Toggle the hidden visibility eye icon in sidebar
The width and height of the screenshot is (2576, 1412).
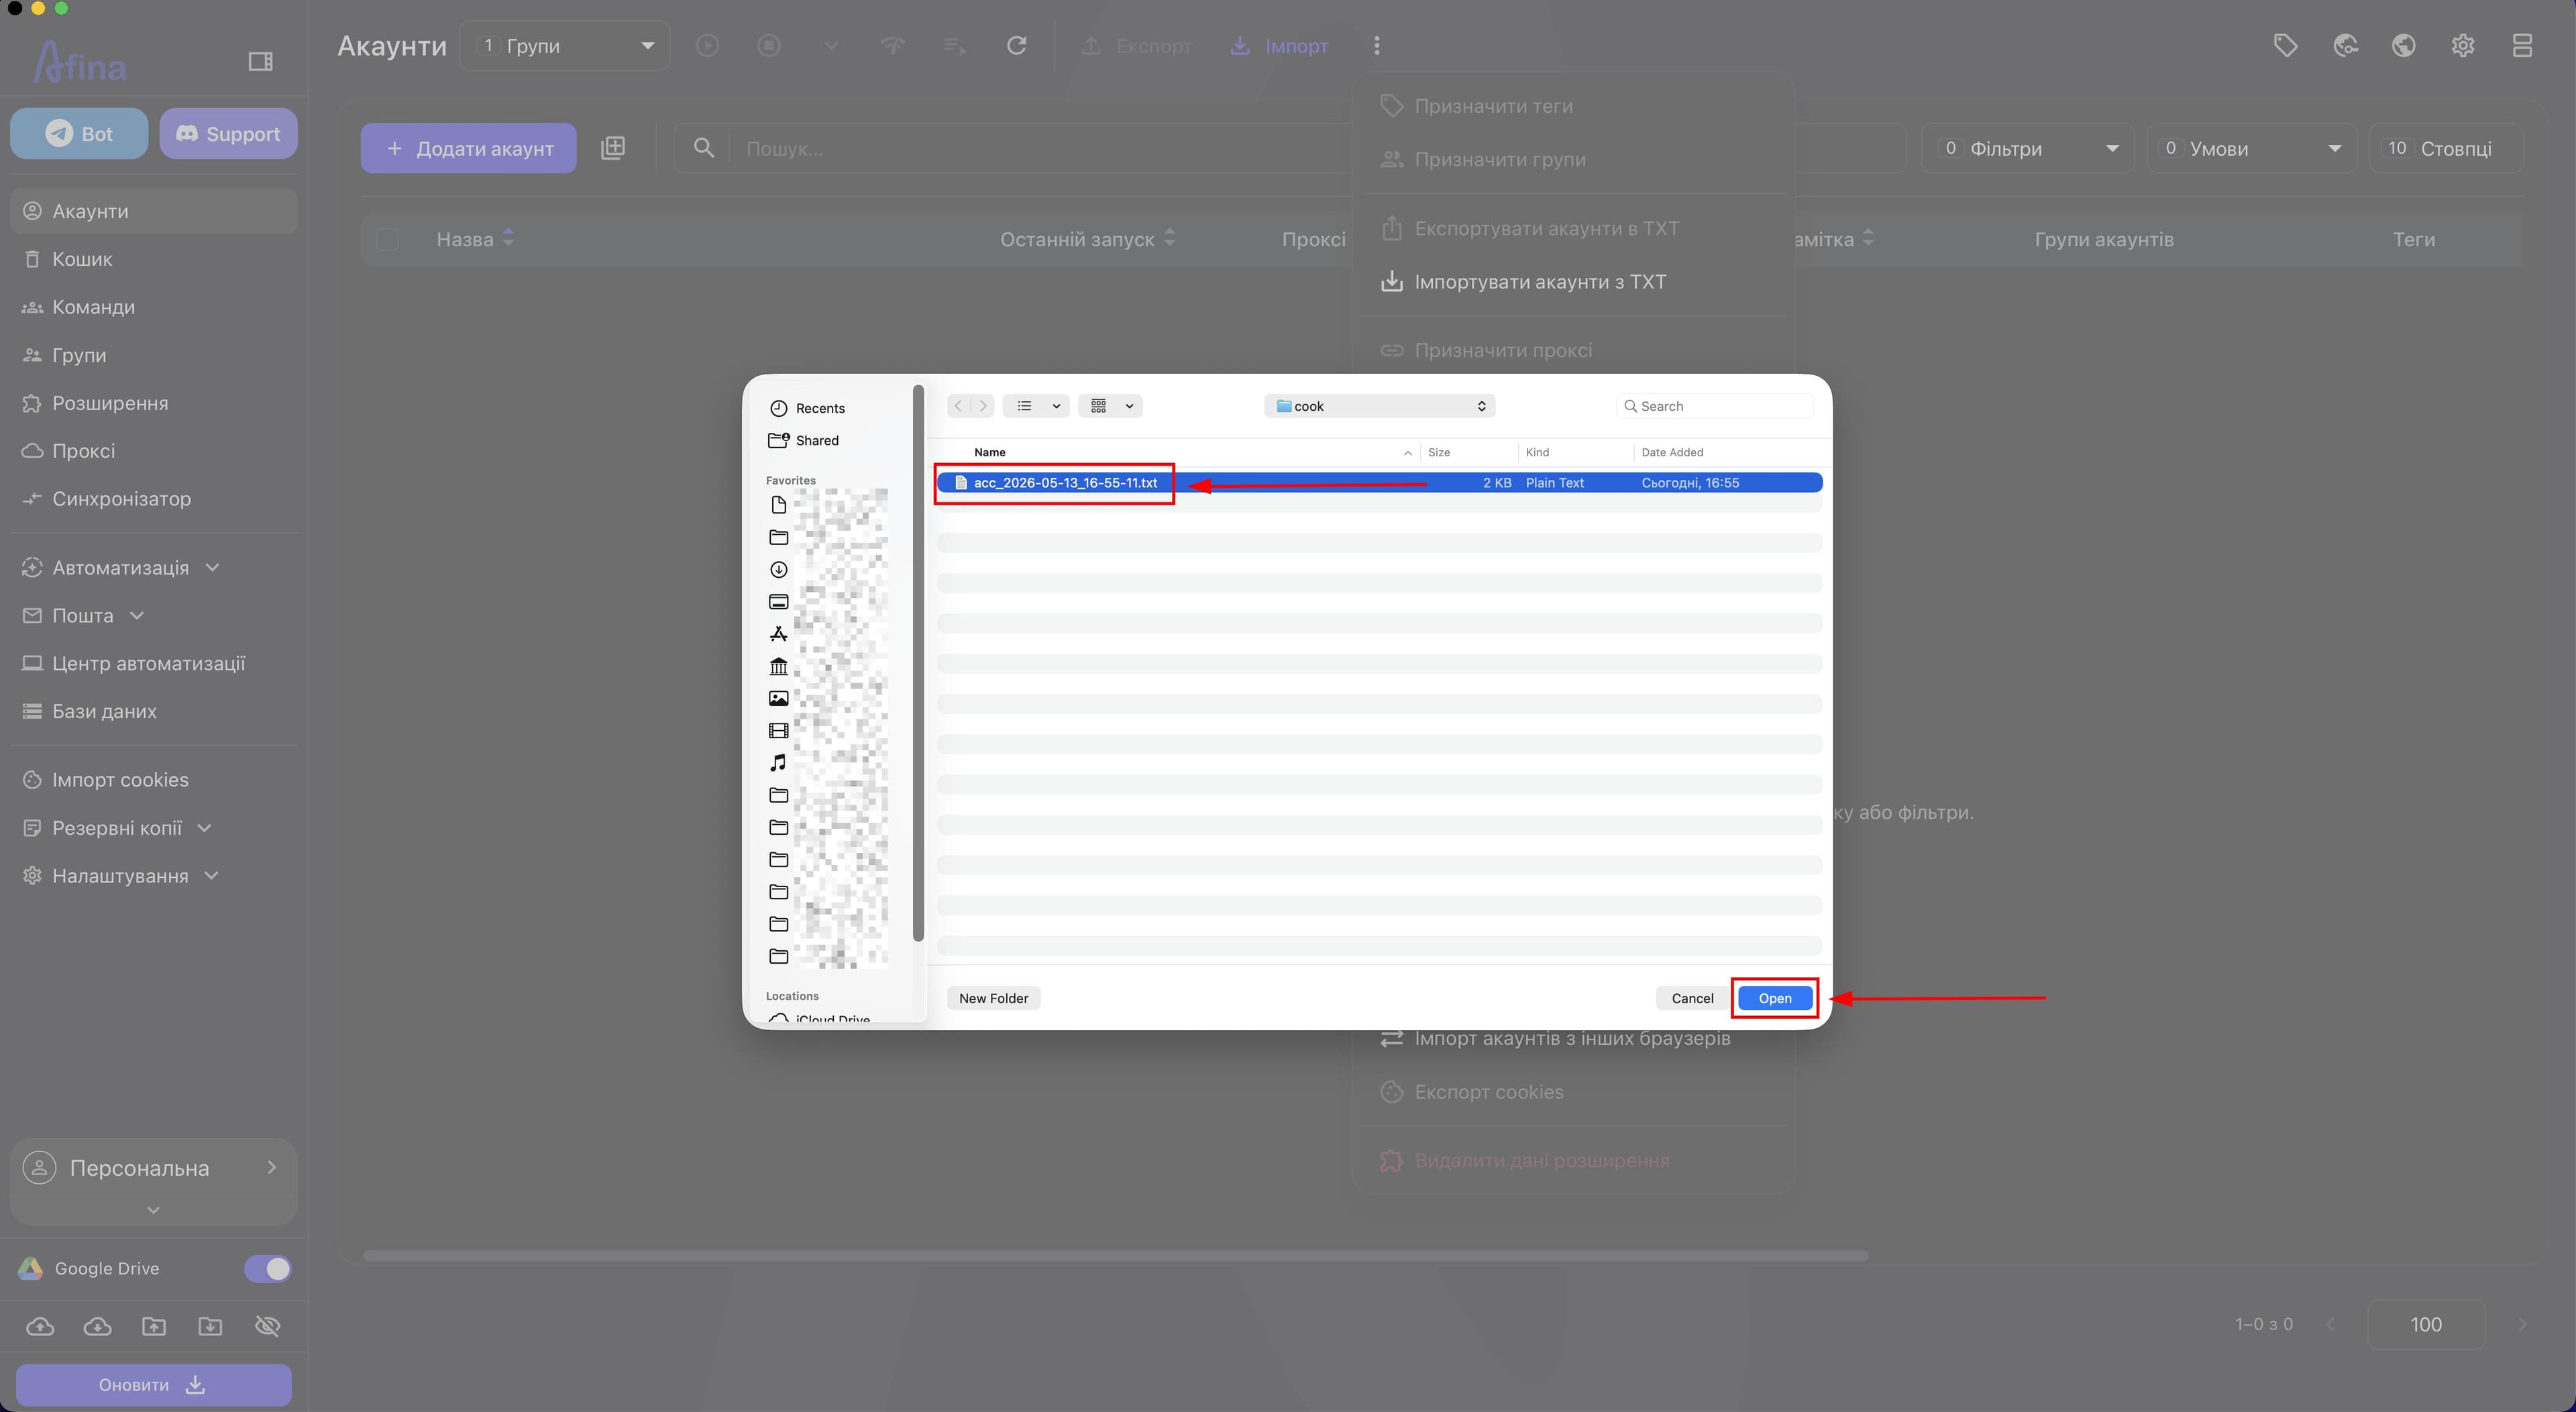pos(267,1326)
